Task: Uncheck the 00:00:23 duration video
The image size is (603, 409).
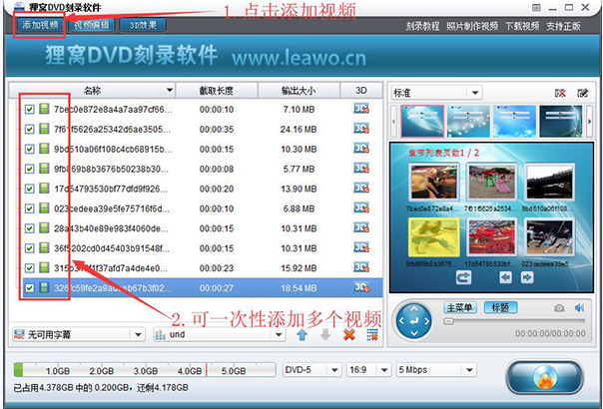Action: tap(30, 268)
